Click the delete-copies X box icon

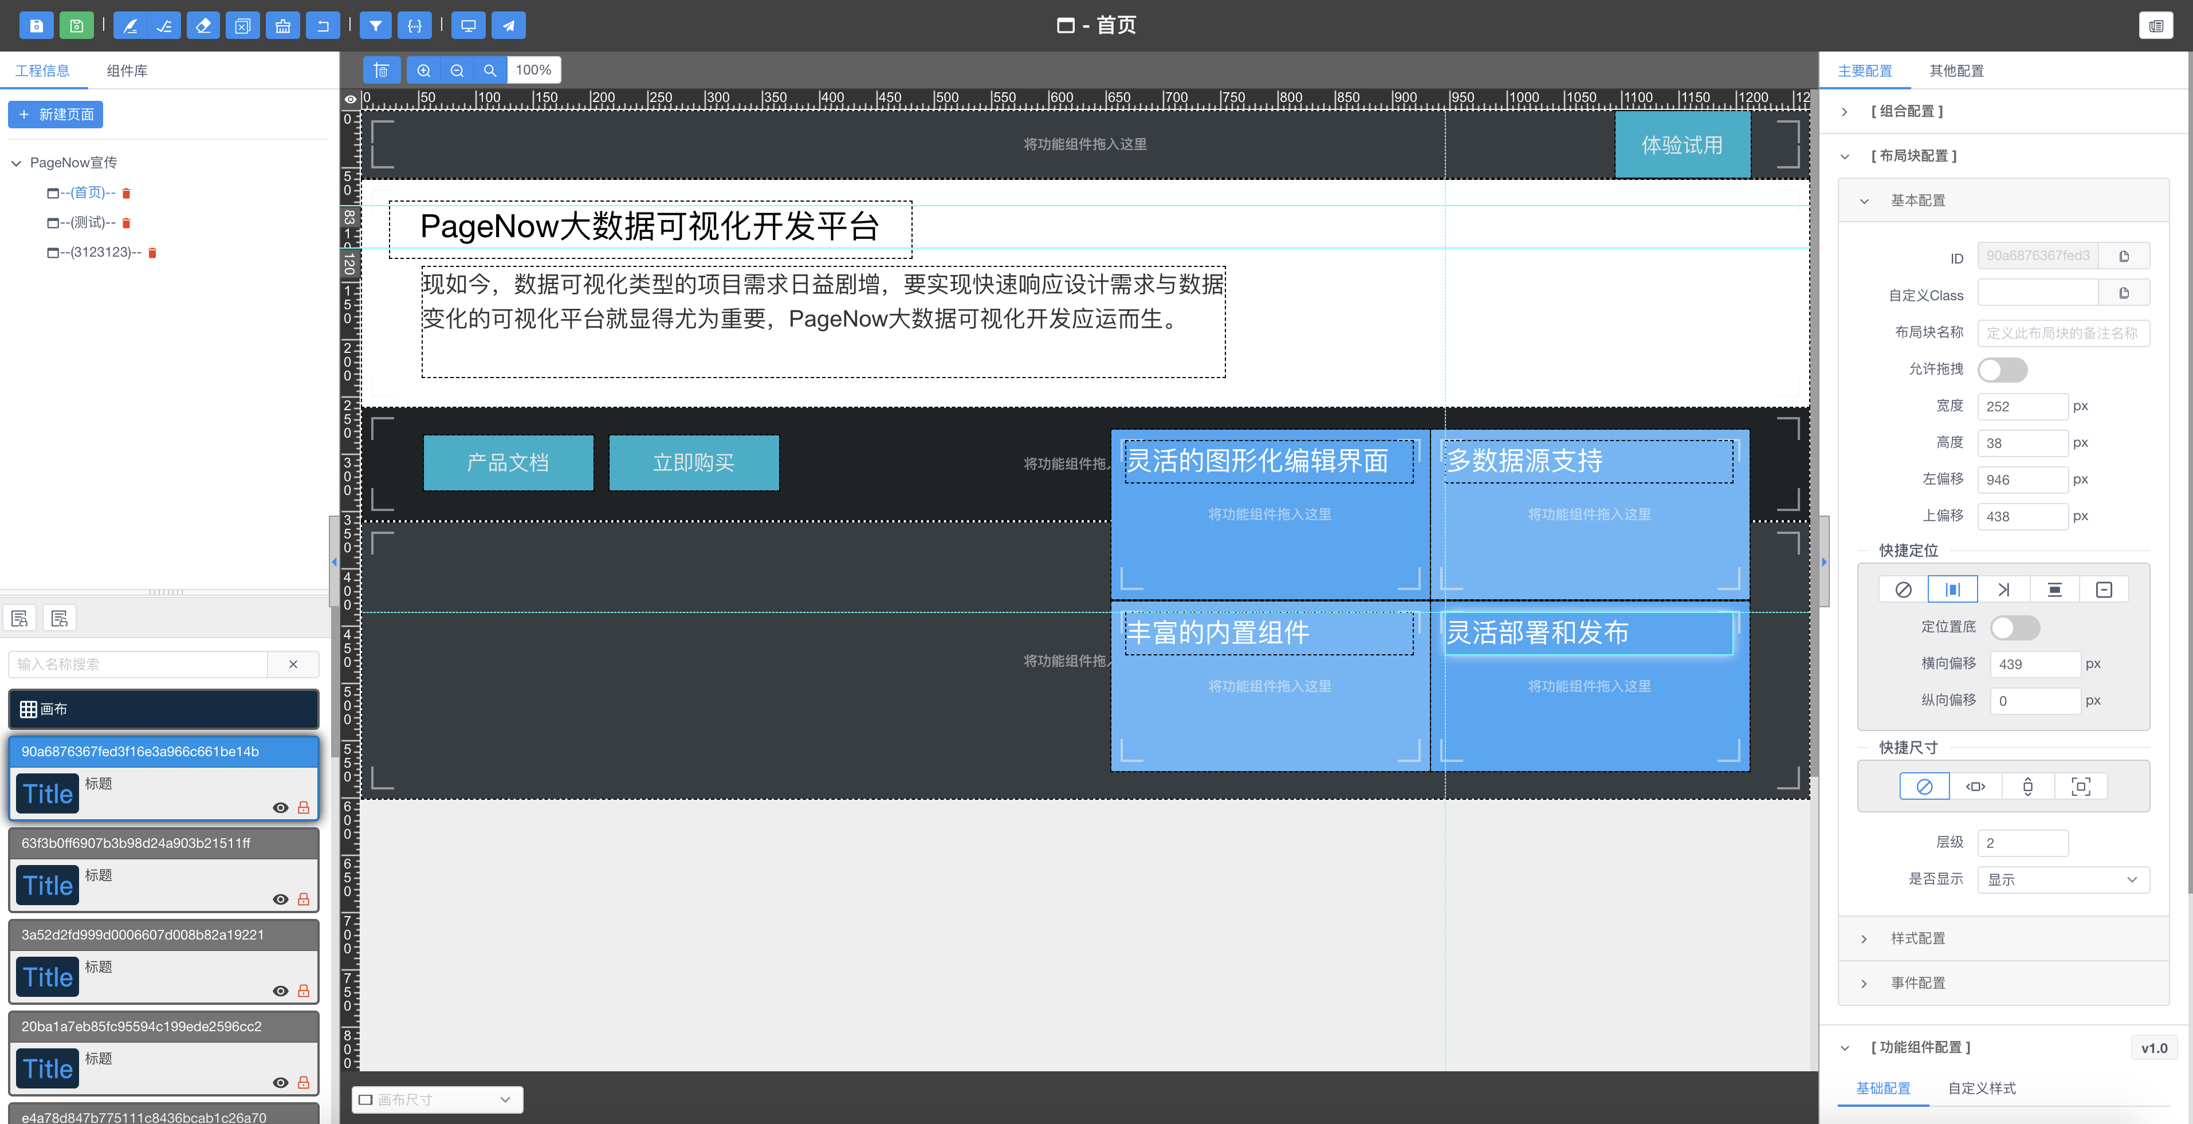[243, 26]
